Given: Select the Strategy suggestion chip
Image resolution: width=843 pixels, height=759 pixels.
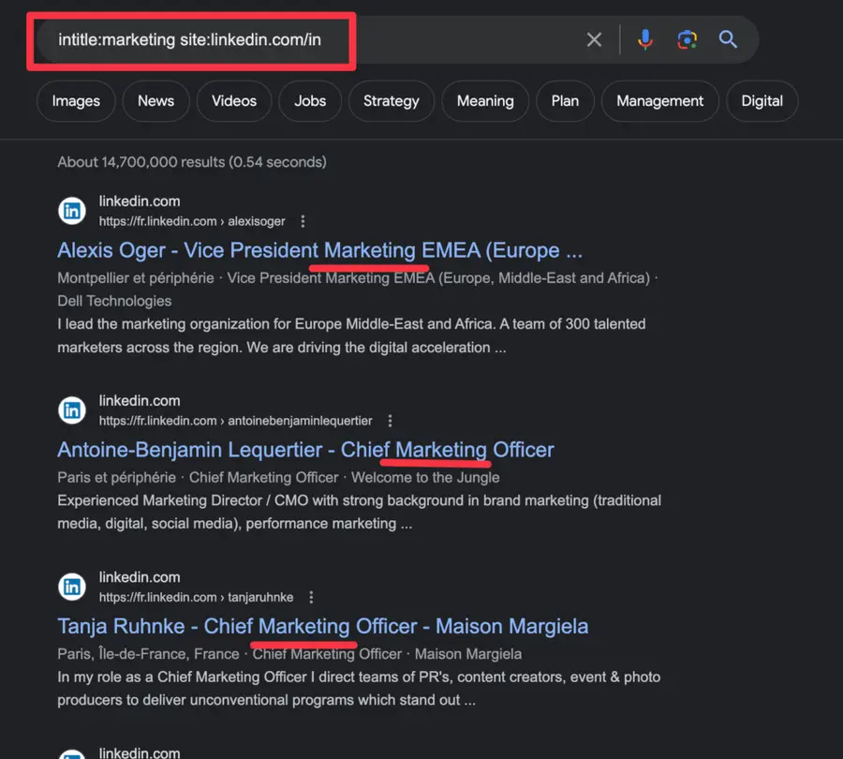Looking at the screenshot, I should (x=391, y=100).
